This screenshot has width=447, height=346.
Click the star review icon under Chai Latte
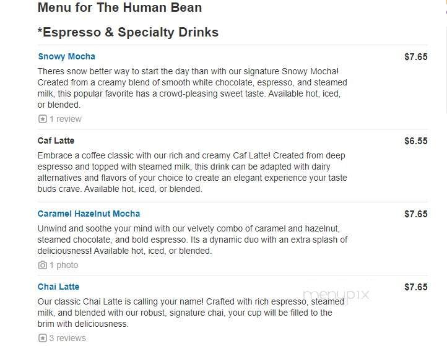pos(42,338)
